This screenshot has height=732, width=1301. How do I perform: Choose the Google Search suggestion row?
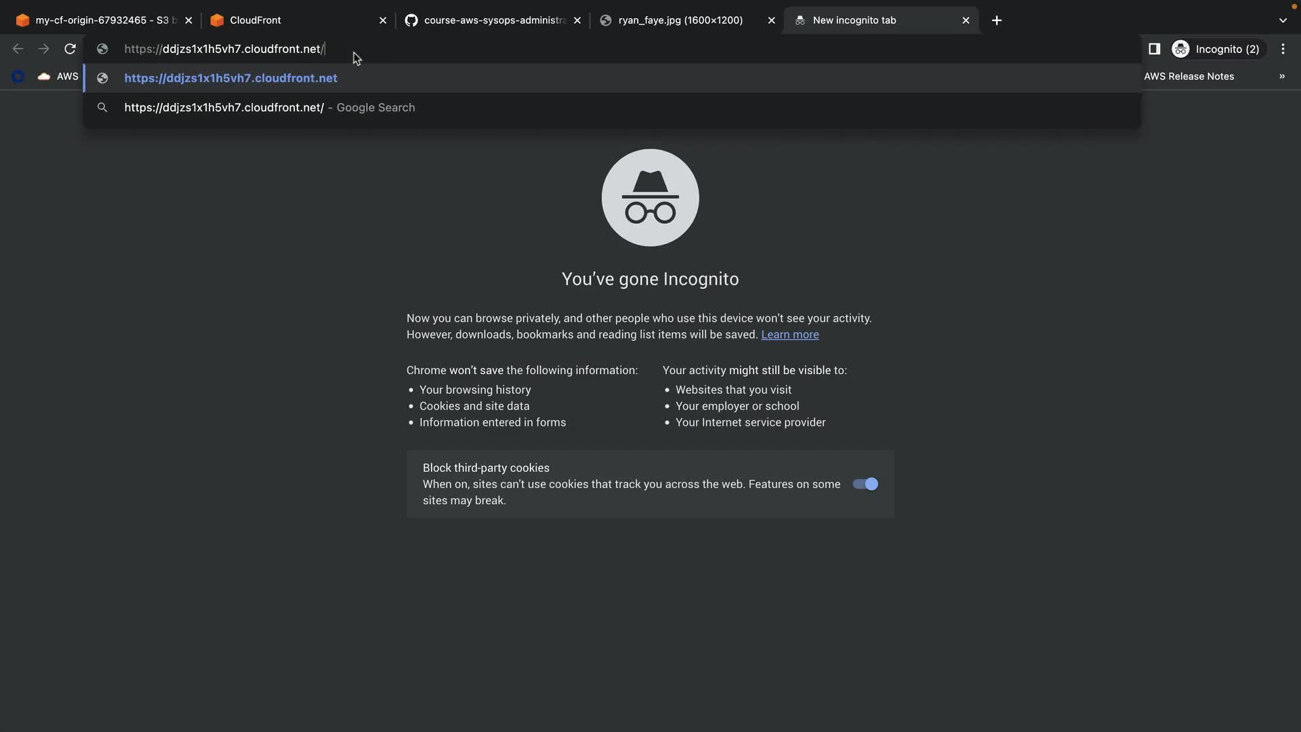coord(269,108)
